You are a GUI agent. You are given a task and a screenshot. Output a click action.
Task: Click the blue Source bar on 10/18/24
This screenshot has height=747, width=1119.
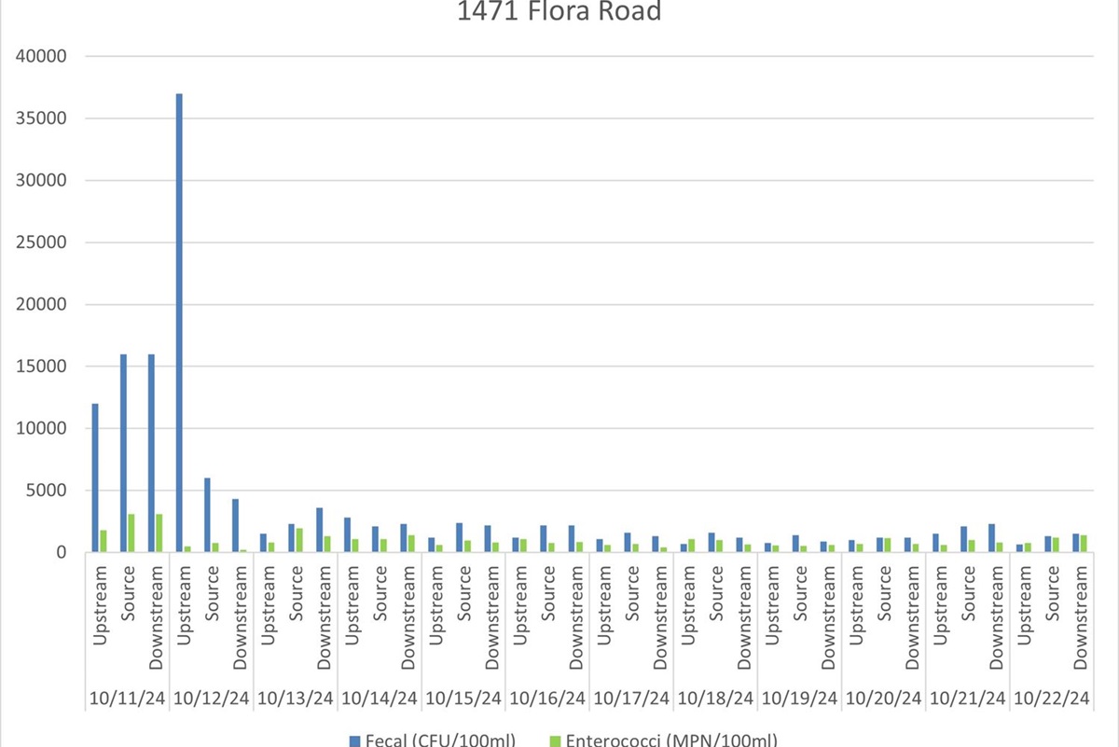point(712,541)
